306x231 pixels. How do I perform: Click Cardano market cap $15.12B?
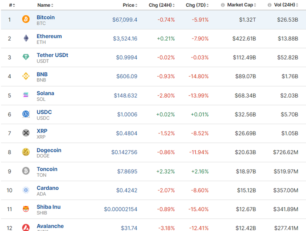246,190
